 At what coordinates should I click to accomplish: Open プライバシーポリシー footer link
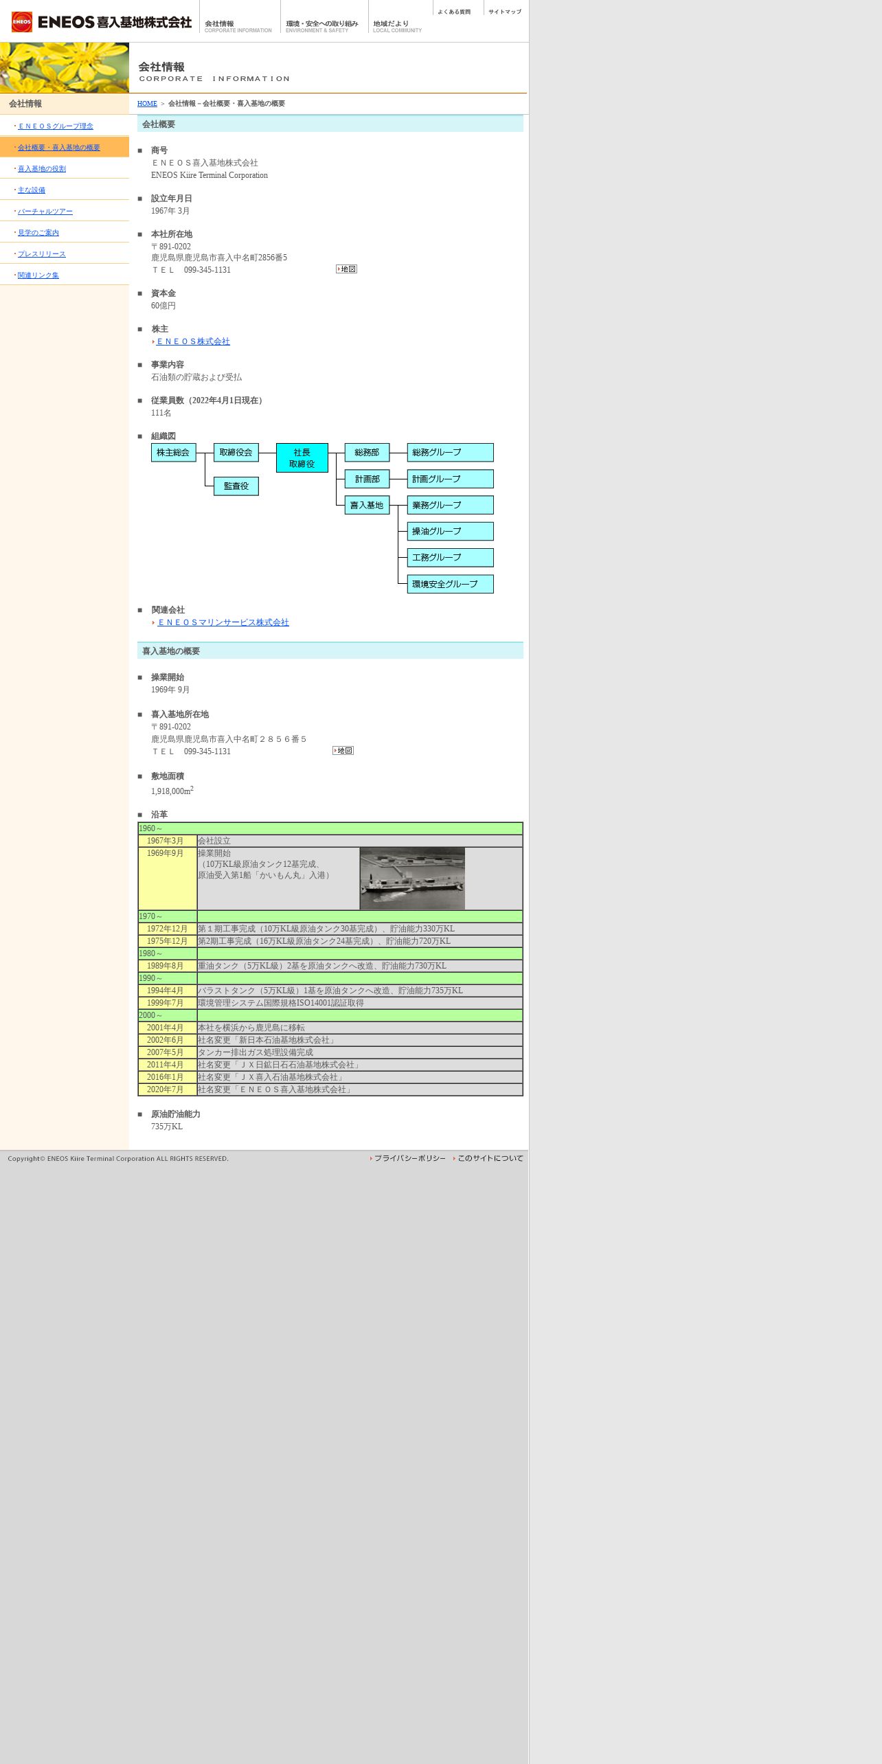[408, 1158]
